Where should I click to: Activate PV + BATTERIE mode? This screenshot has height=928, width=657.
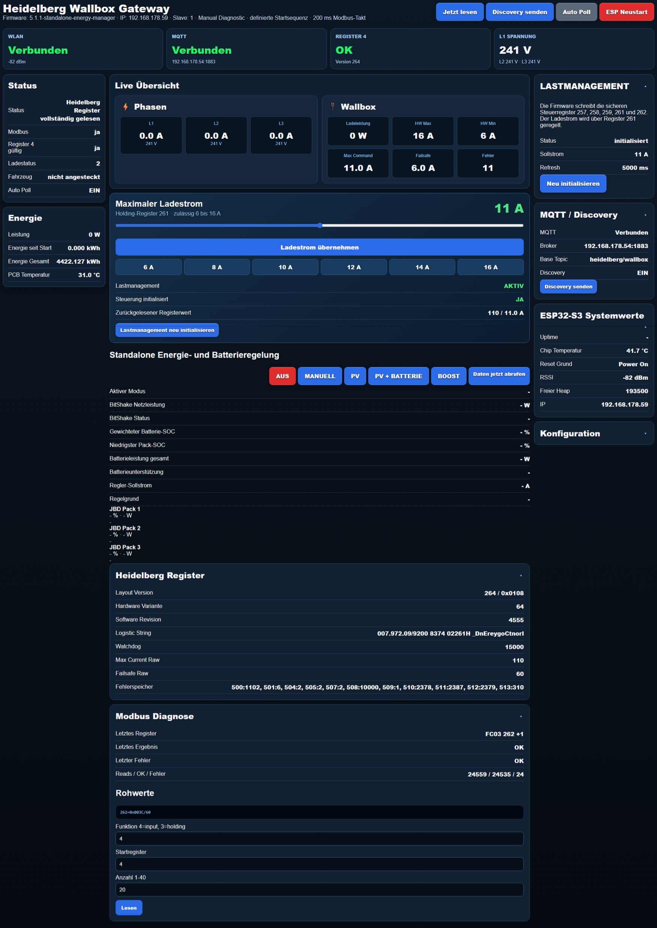pos(398,376)
